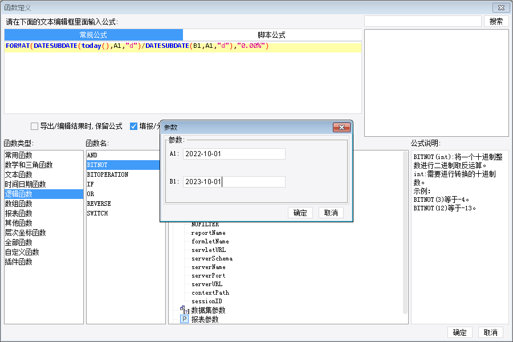Click the 报表参数 P icon
Screen dimensions: 513x342
point(185,319)
